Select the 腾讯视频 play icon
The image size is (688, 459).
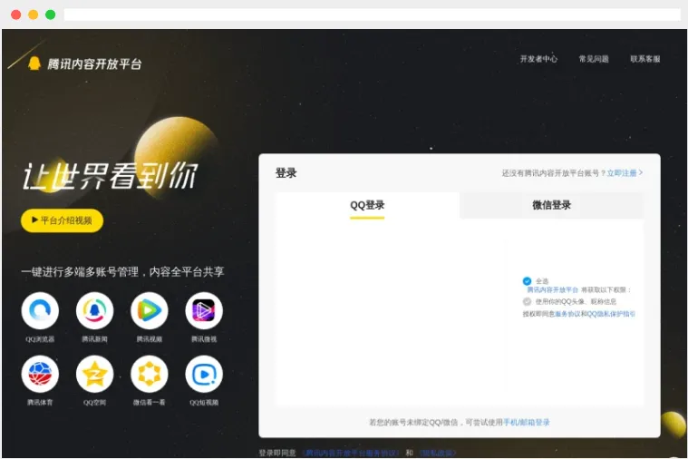[150, 310]
